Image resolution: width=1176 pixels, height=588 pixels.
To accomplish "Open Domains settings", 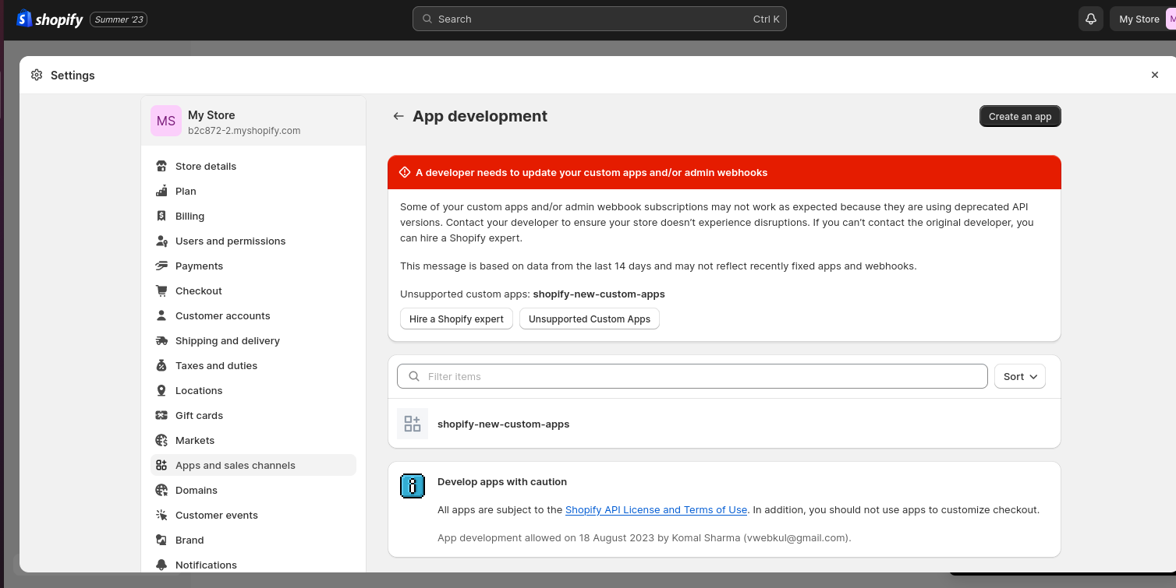I will 253,490.
